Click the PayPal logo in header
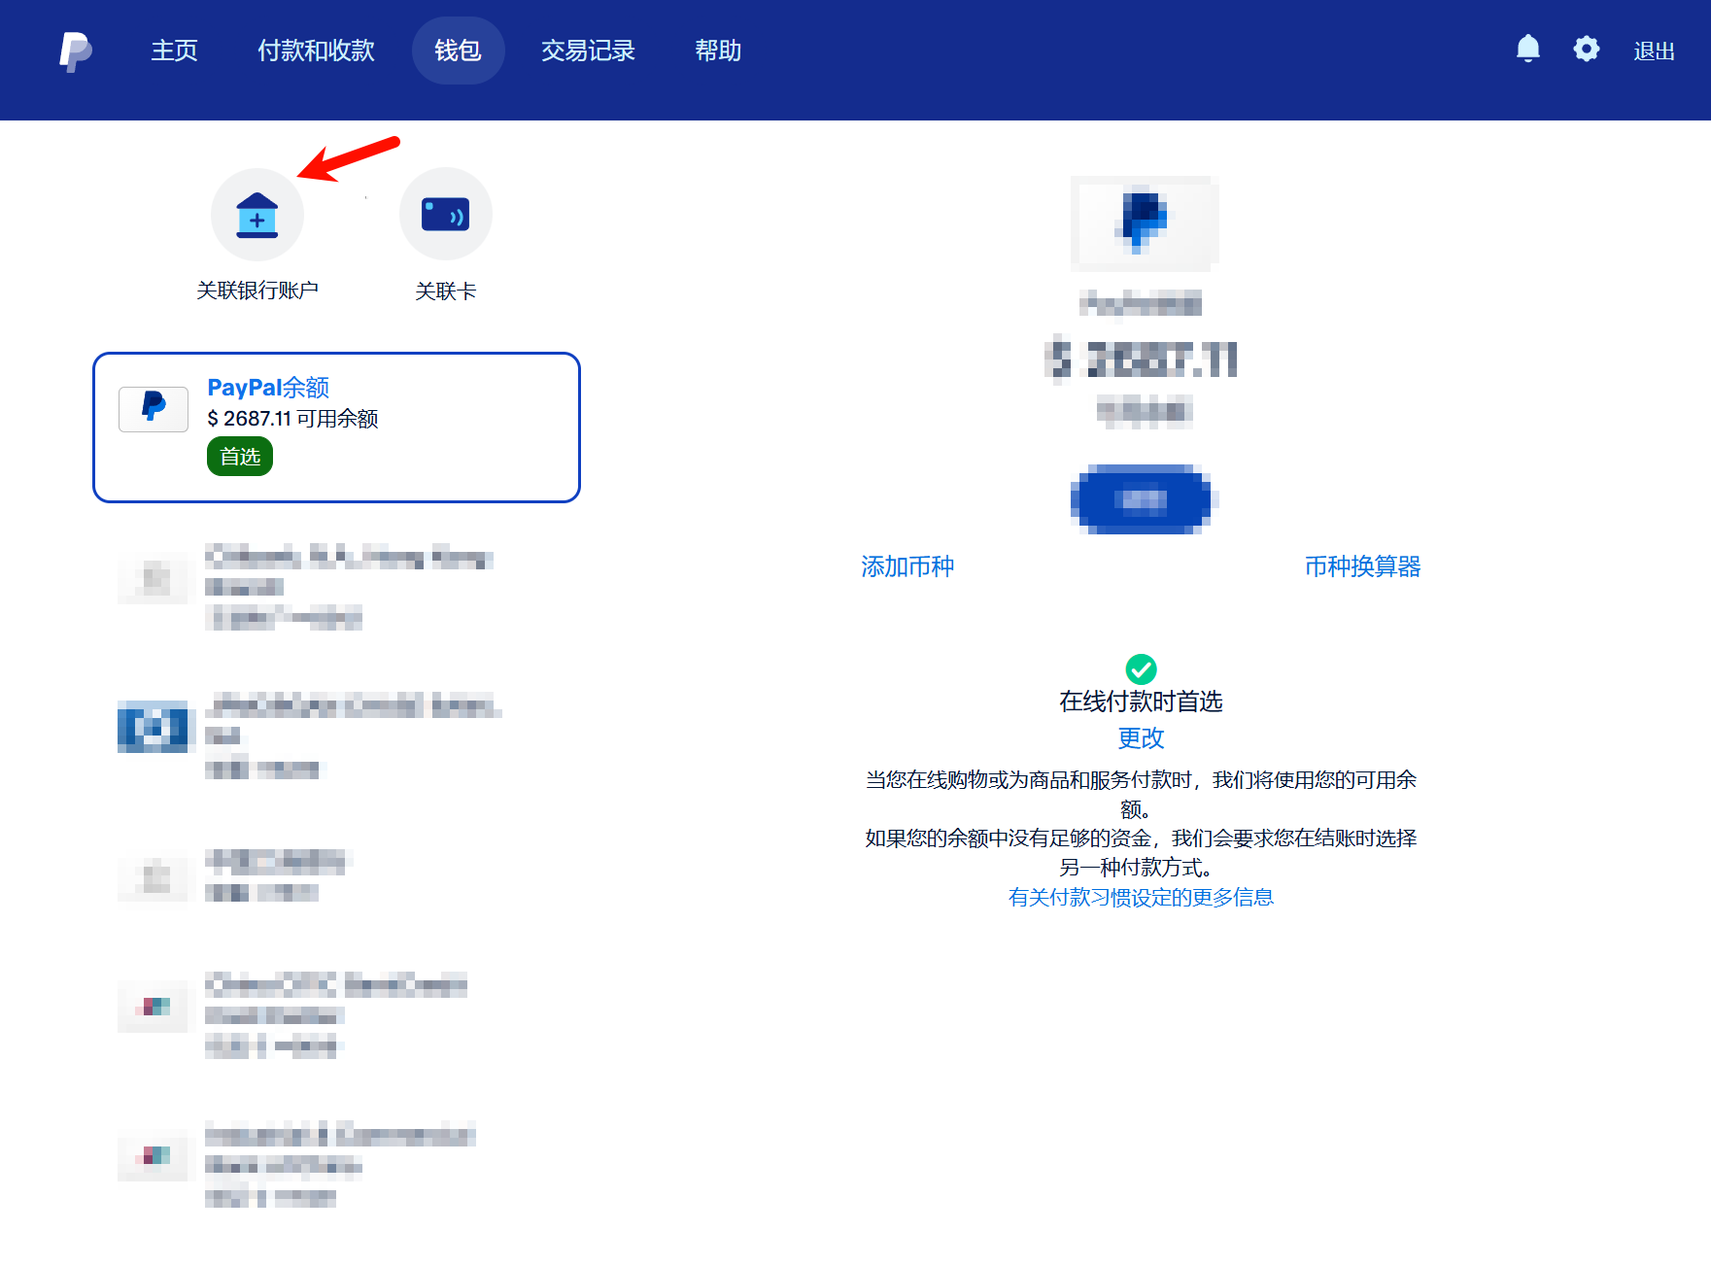Screen dimensions: 1711x1266 coord(75,51)
